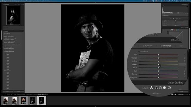Choose Highlights circle in Color Grading Adjust
Viewport: 191px width, 107px height.
coord(164,88)
